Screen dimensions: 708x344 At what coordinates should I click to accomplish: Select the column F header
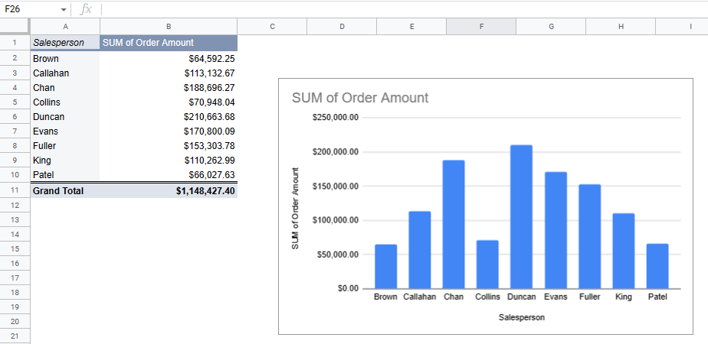pos(481,27)
